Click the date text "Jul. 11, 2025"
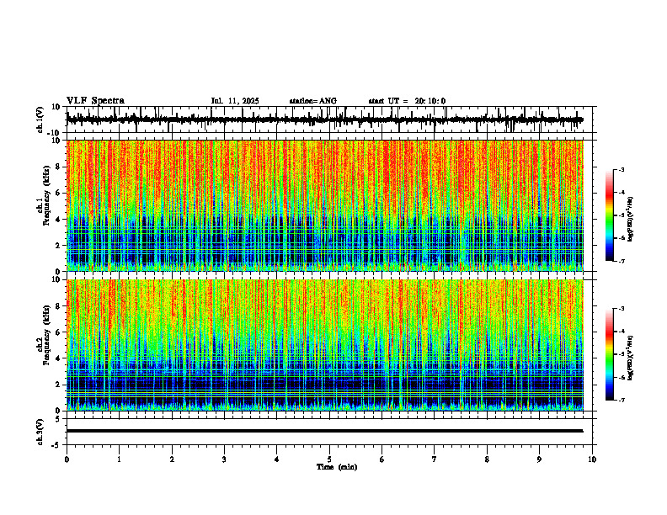667x515 pixels. [x=235, y=101]
